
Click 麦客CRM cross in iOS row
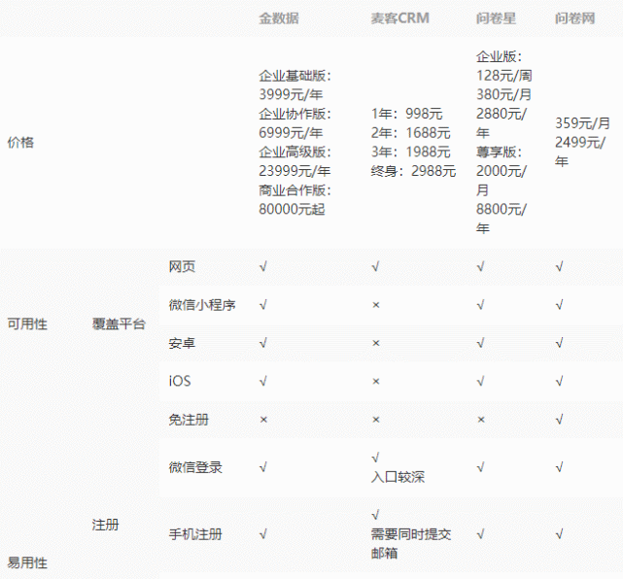click(375, 381)
